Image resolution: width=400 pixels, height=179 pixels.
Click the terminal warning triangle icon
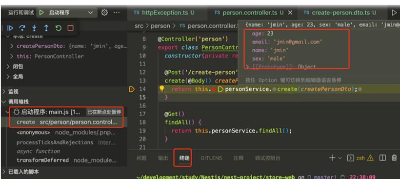(x=370, y=158)
